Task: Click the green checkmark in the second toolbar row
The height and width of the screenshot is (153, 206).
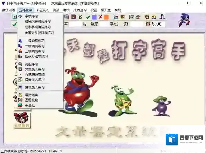Action: pos(15,24)
